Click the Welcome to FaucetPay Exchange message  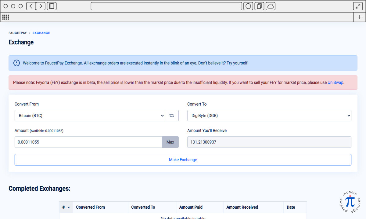pos(136,63)
